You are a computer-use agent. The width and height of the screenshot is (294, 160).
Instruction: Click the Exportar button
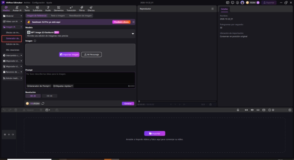click(269, 3)
